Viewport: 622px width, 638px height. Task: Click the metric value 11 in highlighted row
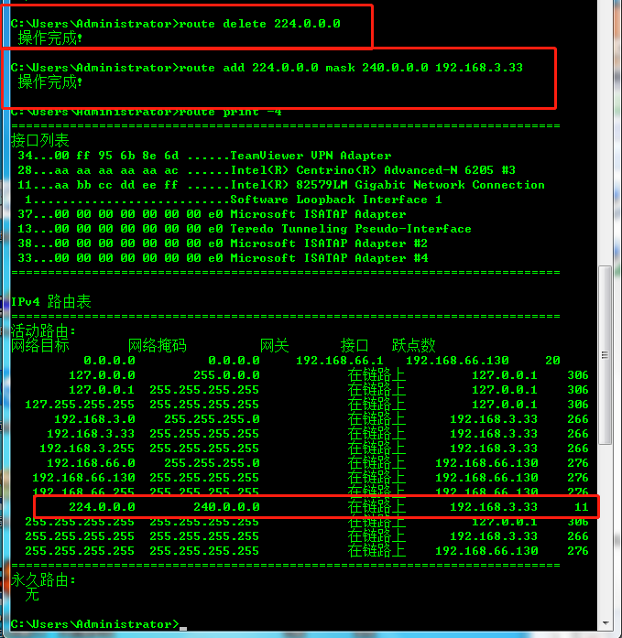[581, 507]
